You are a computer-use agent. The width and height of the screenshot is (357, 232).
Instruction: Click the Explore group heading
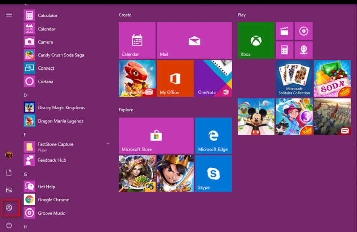(126, 110)
